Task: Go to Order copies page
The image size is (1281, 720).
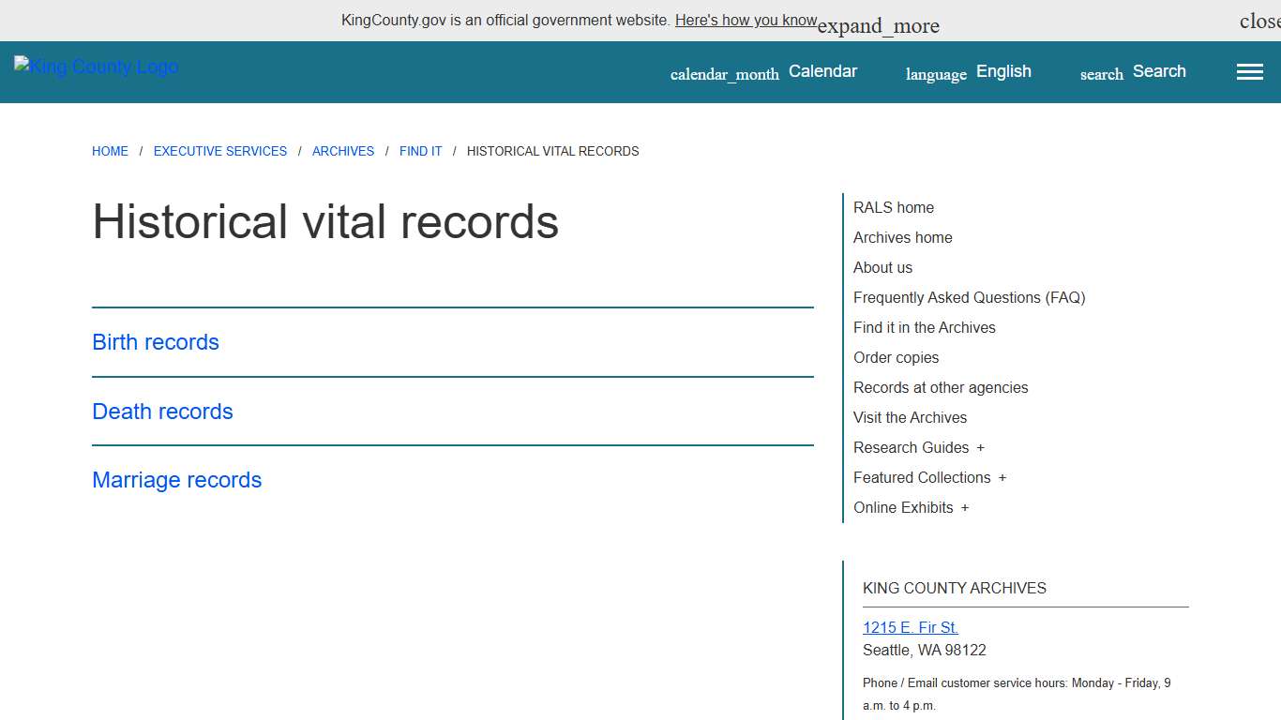Action: pos(896,357)
